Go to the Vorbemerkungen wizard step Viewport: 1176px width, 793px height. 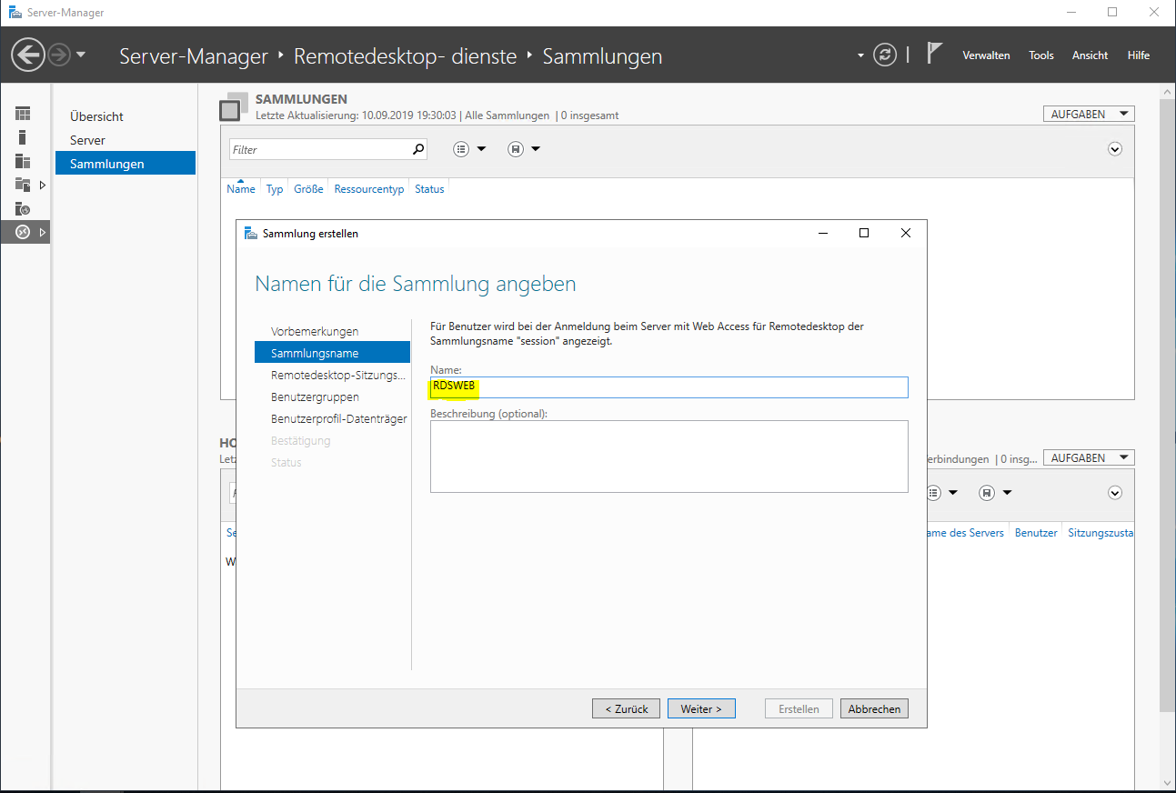[x=315, y=331]
